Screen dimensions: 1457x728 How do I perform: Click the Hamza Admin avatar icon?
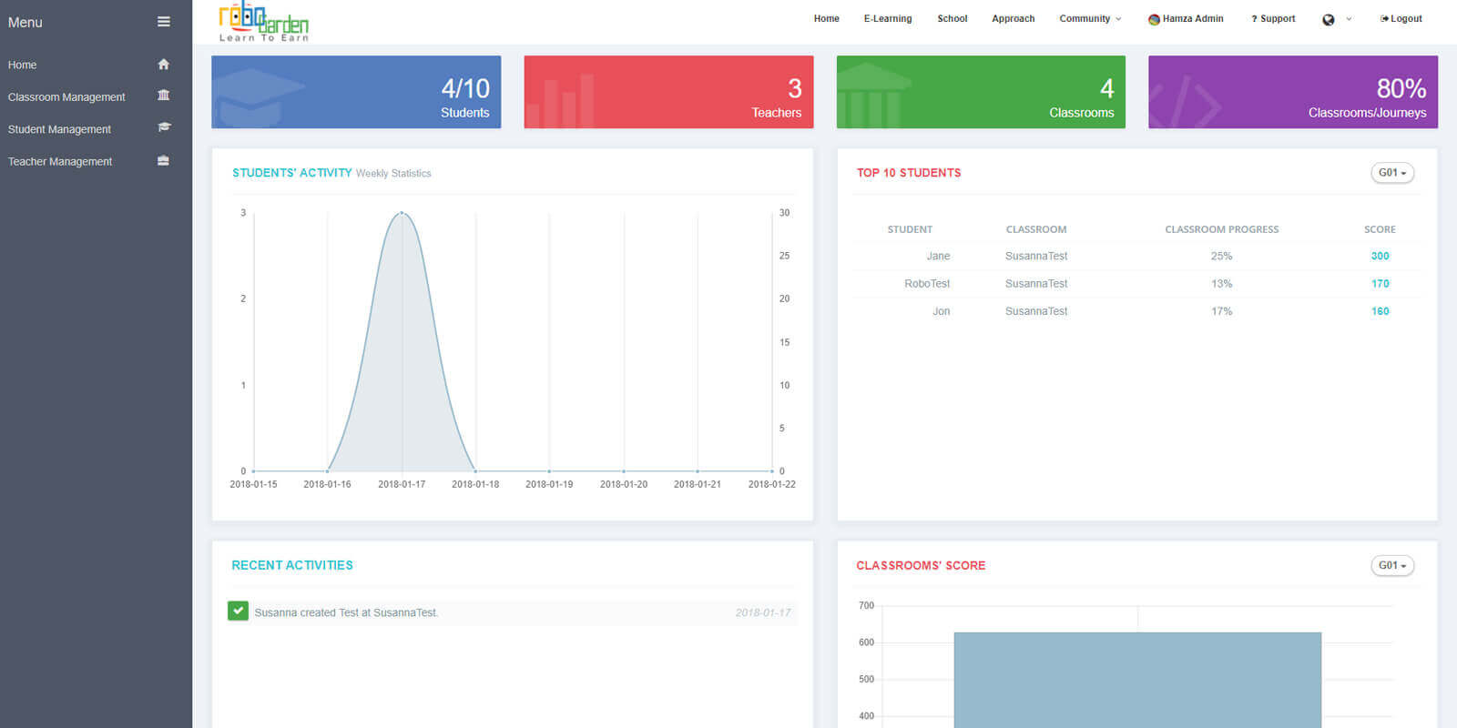(x=1154, y=19)
